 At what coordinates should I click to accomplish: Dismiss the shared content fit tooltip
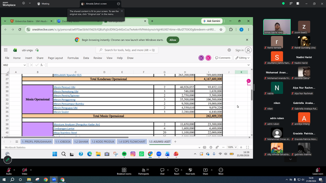(x=122, y=11)
